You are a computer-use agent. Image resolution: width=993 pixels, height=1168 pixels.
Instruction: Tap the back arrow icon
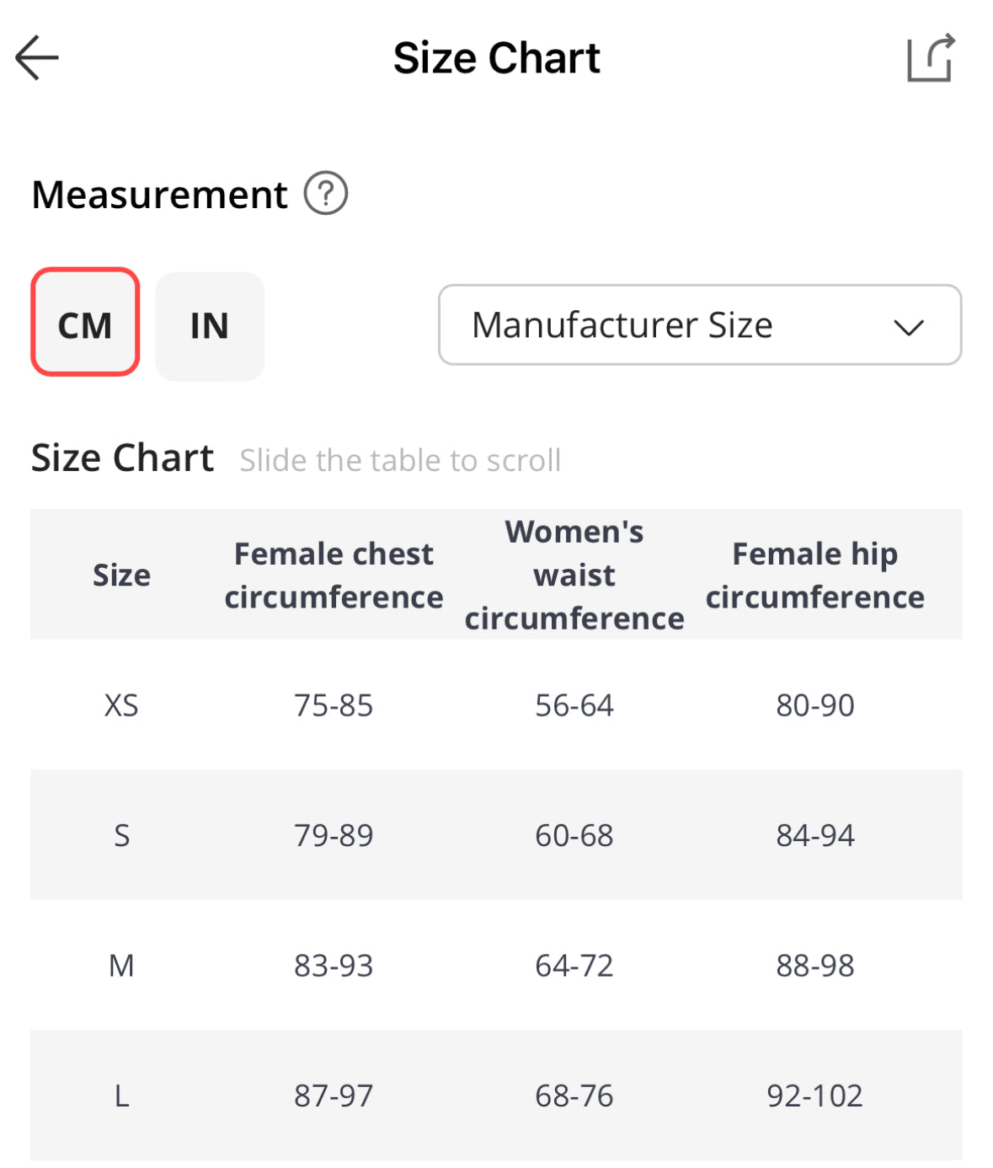(37, 57)
